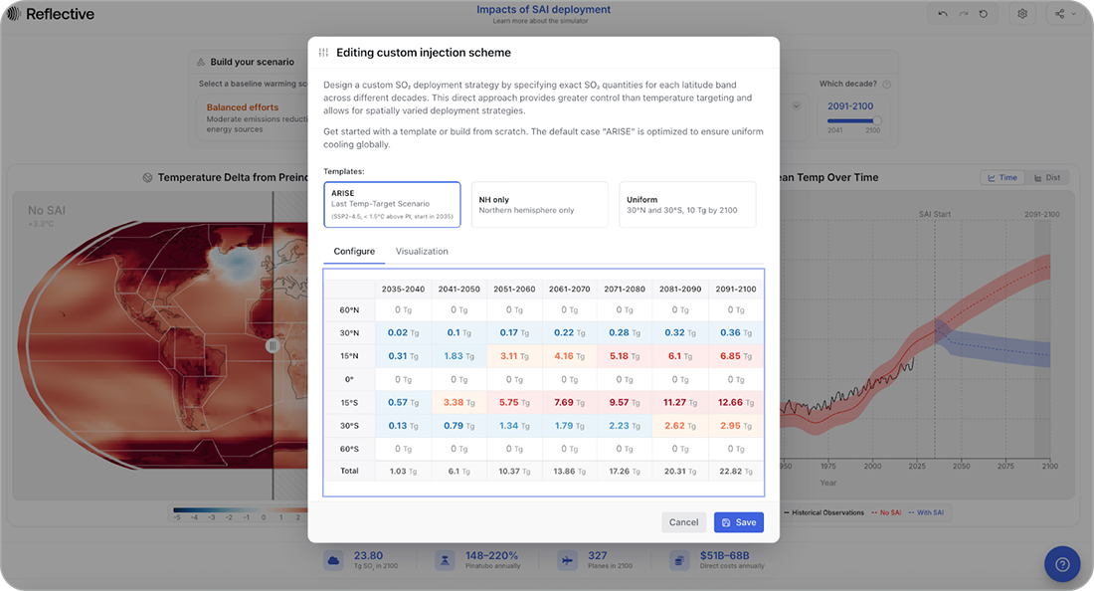This screenshot has width=1094, height=591.
Task: Save the custom injection scheme
Action: point(739,522)
